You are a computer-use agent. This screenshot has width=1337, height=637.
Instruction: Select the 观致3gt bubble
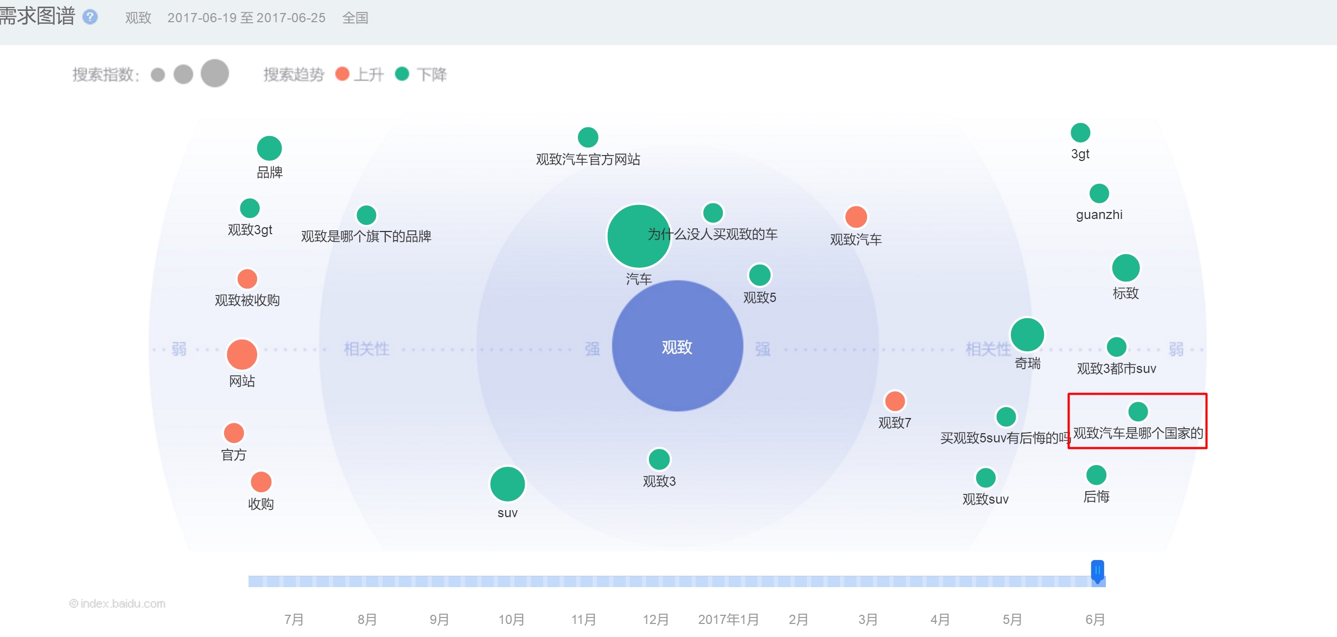click(x=250, y=208)
